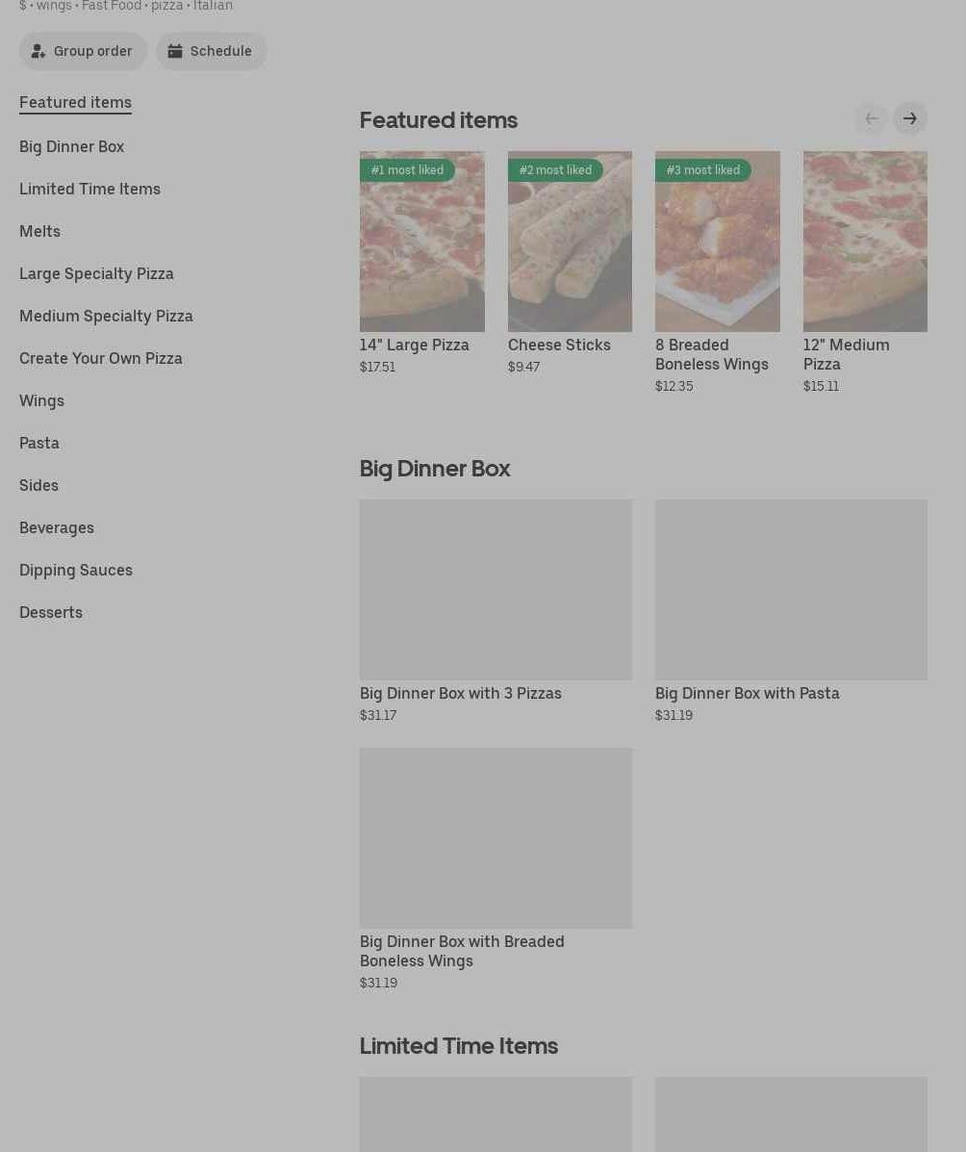Go to the Wings category
The image size is (966, 1152).
point(42,401)
